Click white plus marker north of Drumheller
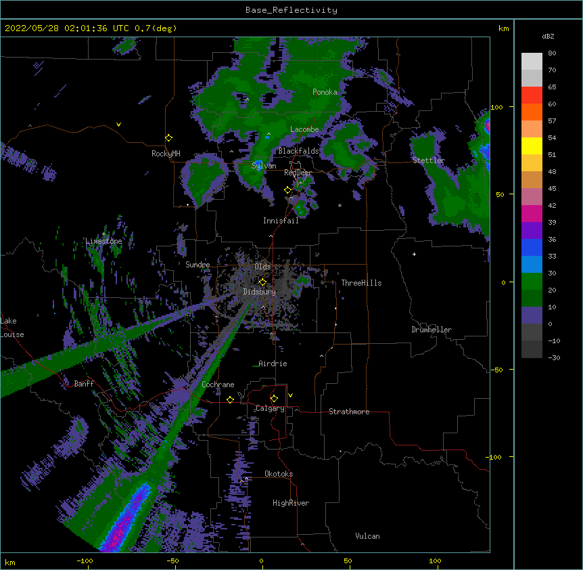This screenshot has width=583, height=570. (x=414, y=254)
